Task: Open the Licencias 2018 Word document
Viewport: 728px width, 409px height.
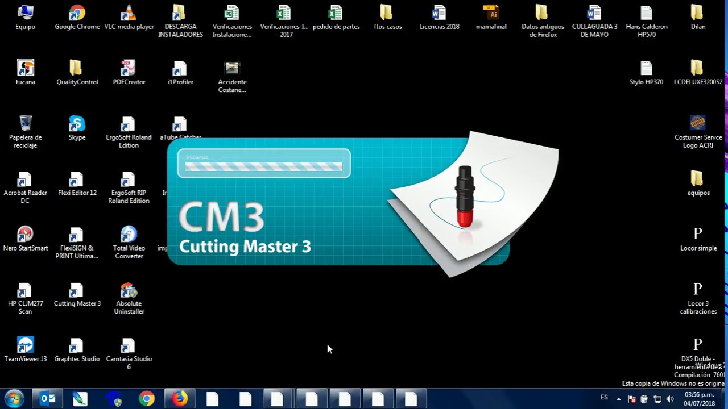Action: click(439, 18)
